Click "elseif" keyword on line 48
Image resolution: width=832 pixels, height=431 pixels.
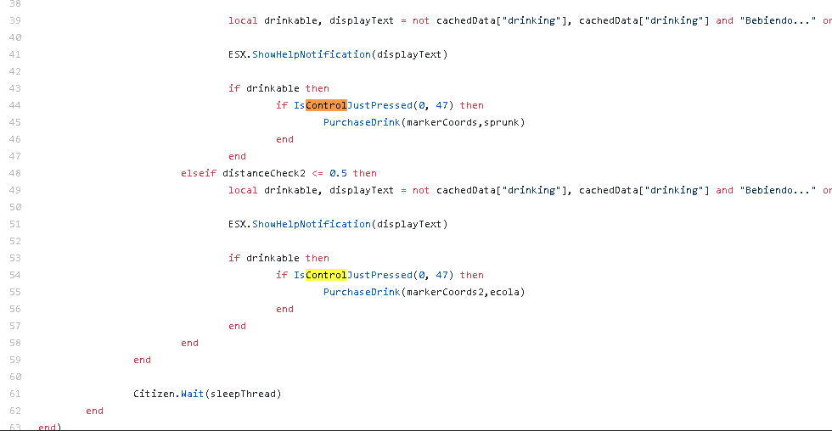click(199, 173)
